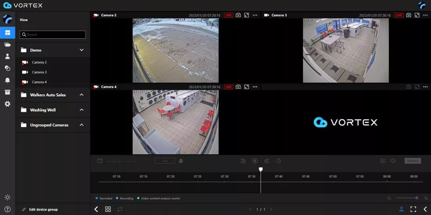Switch view layout with grid icon
Screen dimensions: 431x215
click(x=108, y=209)
